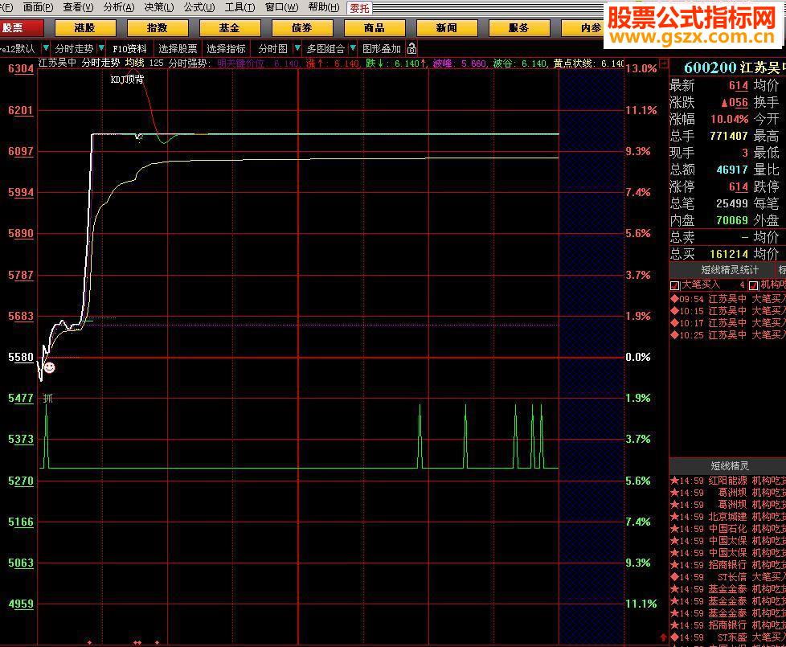
Task: Select the 商品 category button
Action: [x=375, y=27]
